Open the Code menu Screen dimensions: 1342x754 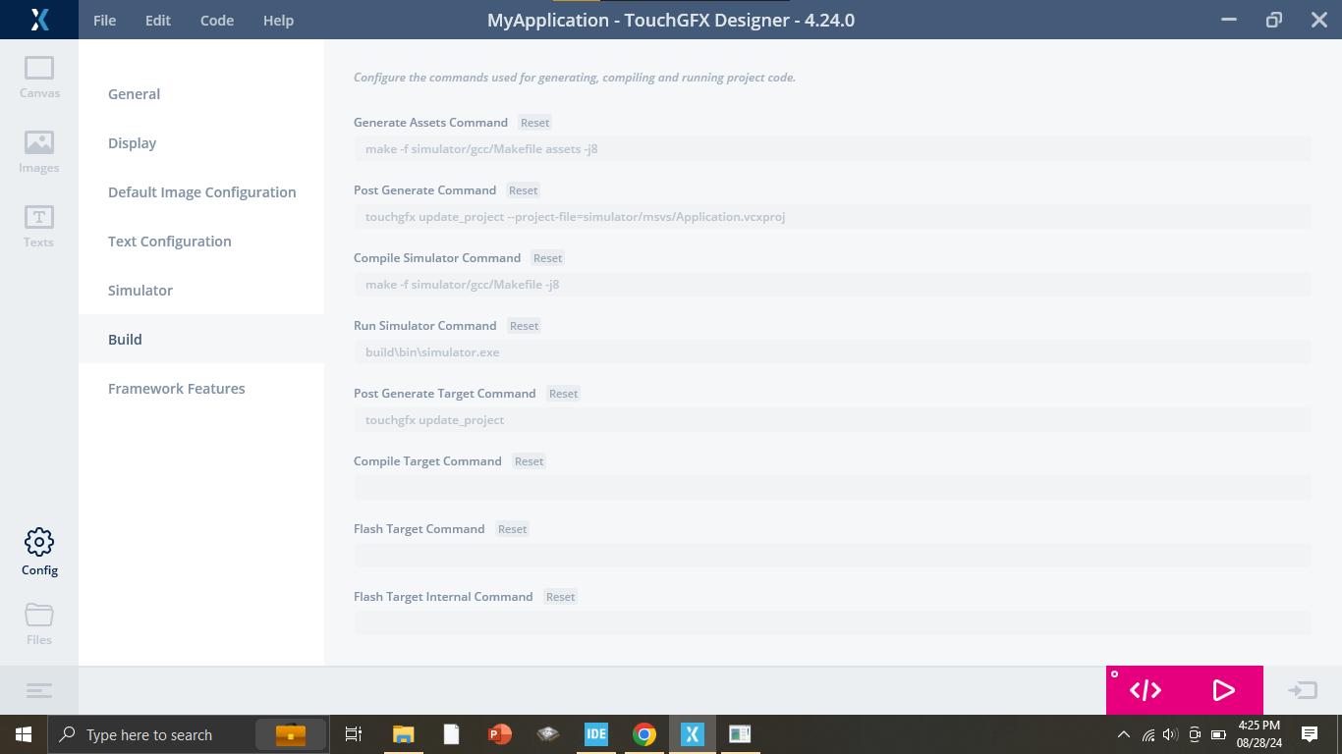216,20
